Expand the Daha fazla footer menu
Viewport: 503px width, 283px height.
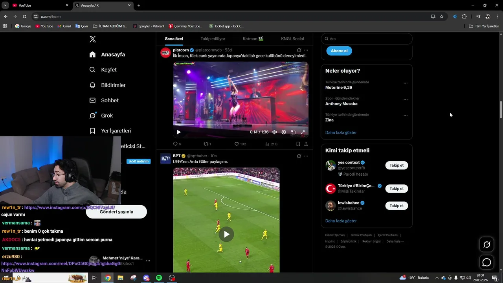point(395,241)
